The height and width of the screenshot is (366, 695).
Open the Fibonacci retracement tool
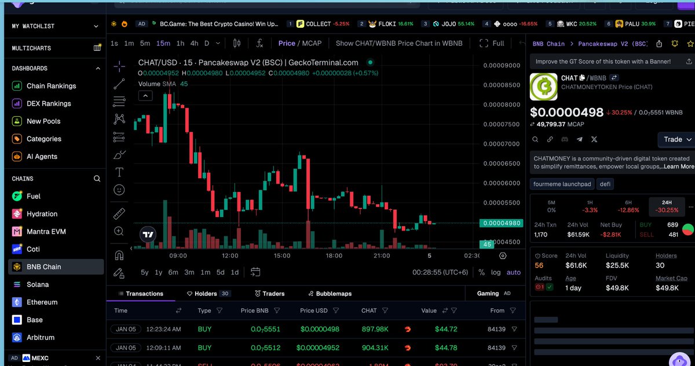point(119,102)
